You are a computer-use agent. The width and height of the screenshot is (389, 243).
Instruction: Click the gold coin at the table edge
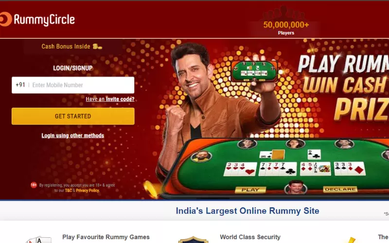151,189
